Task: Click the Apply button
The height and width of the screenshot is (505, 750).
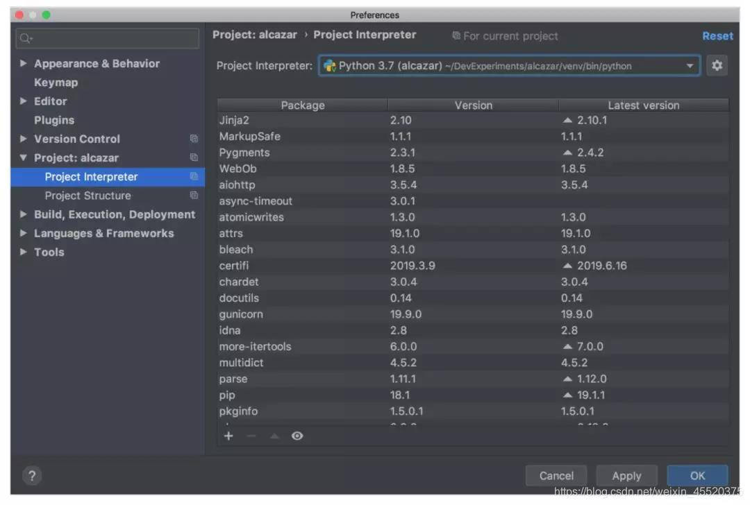Action: tap(626, 475)
